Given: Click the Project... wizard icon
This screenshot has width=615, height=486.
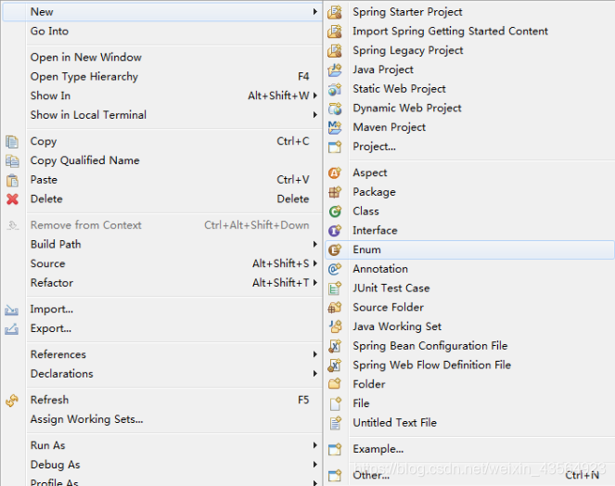Looking at the screenshot, I should pyautogui.click(x=335, y=147).
